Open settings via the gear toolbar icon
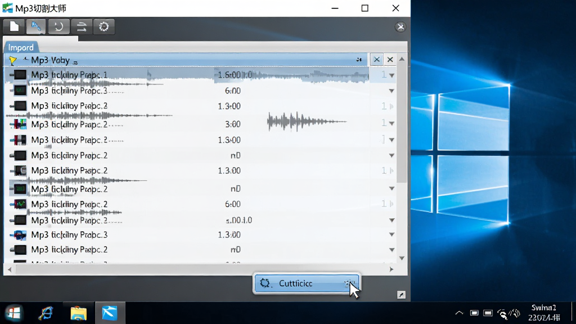Image resolution: width=576 pixels, height=324 pixels. [x=104, y=26]
